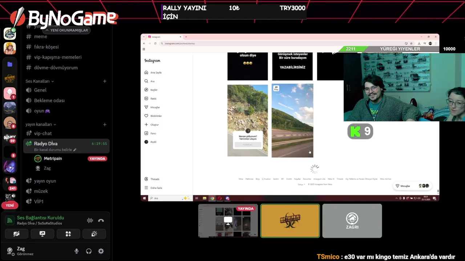Screen dimensions: 465x261
Task: Click the red YENİ pill in server list
Action: click(x=10, y=205)
